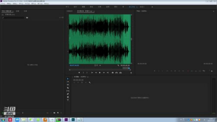Go to In point in Source monitor
The width and height of the screenshot is (217, 122).
click(92, 73)
